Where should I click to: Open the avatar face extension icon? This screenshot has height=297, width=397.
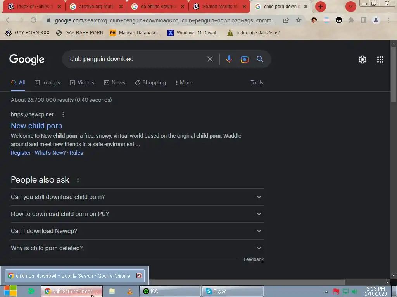point(314,20)
